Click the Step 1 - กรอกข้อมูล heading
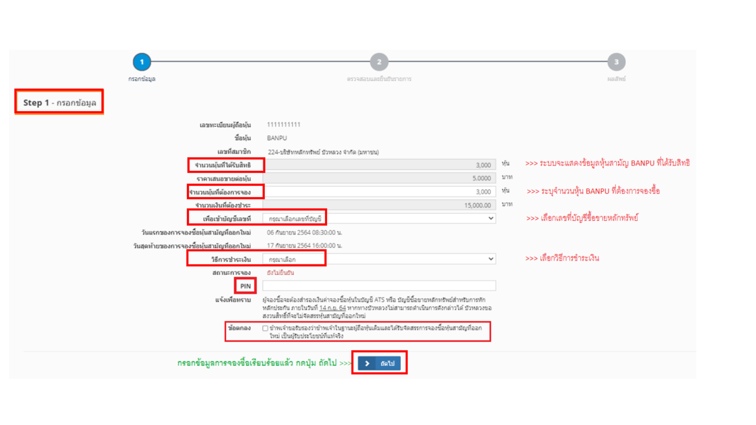This screenshot has height=425, width=756. pos(59,103)
